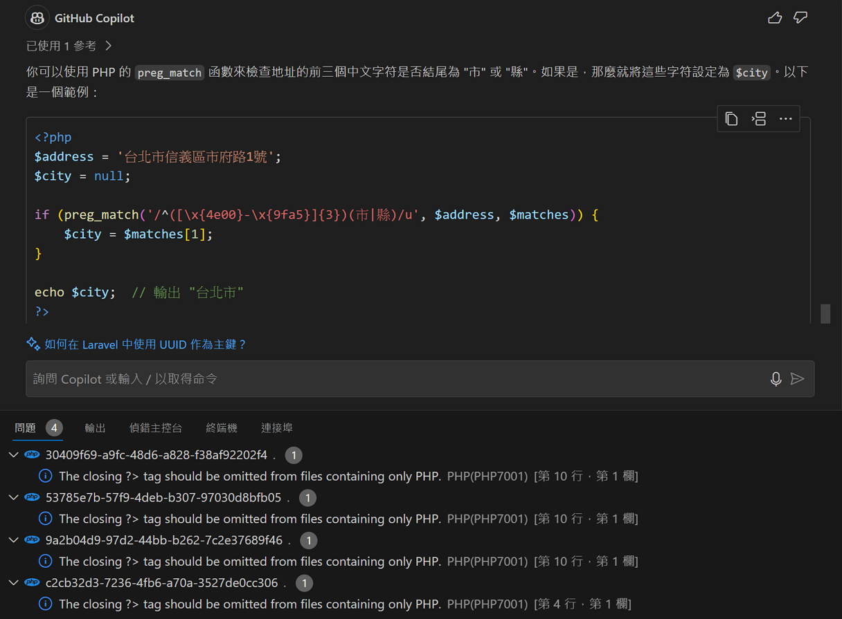The width and height of the screenshot is (842, 619).
Task: Click the Laravel UUID suggested question
Action: pos(144,344)
